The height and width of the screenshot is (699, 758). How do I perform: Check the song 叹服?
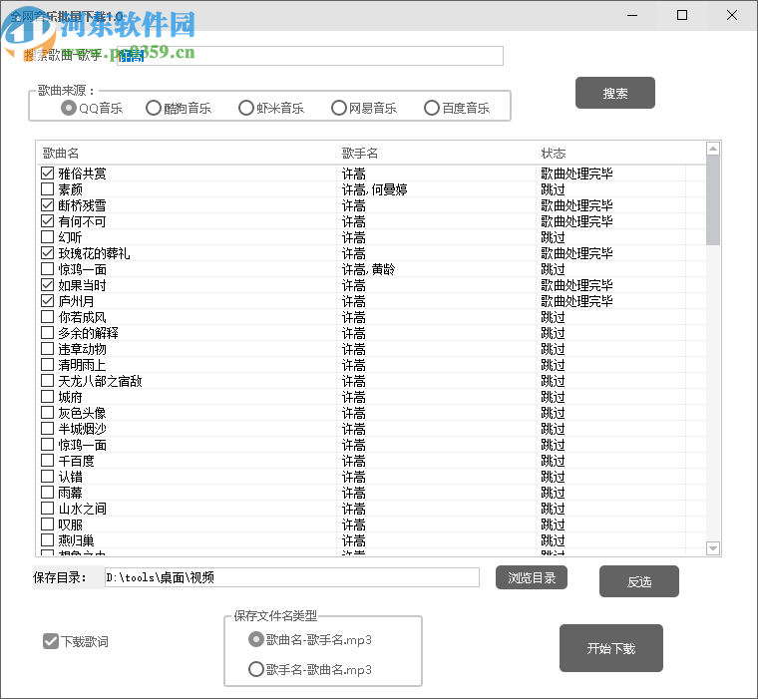pos(48,524)
